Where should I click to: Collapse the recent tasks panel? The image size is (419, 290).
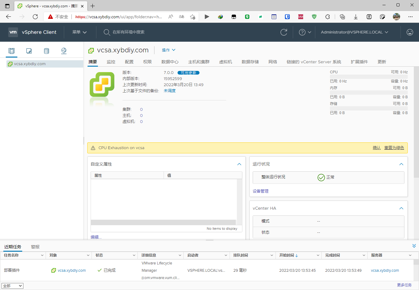[x=414, y=246]
